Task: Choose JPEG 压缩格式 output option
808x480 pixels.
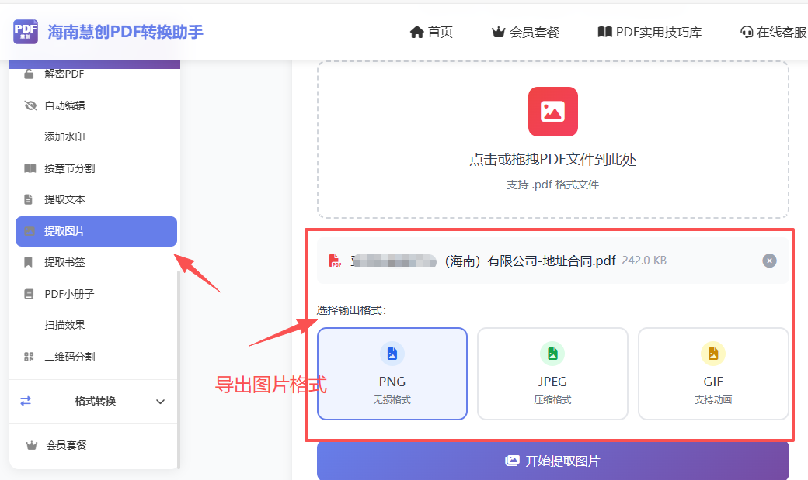Action: (x=552, y=374)
